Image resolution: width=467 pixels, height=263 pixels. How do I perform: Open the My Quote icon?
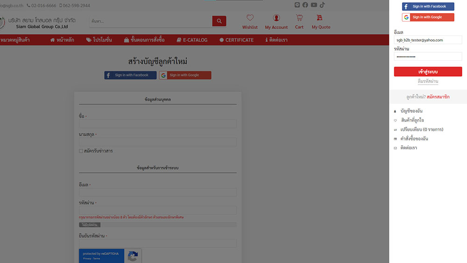320,18
